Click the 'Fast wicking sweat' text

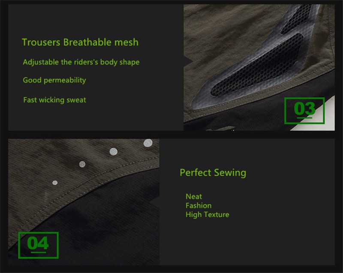click(55, 100)
